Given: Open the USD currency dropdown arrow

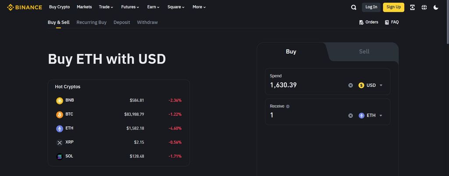Looking at the screenshot, I should [381, 85].
